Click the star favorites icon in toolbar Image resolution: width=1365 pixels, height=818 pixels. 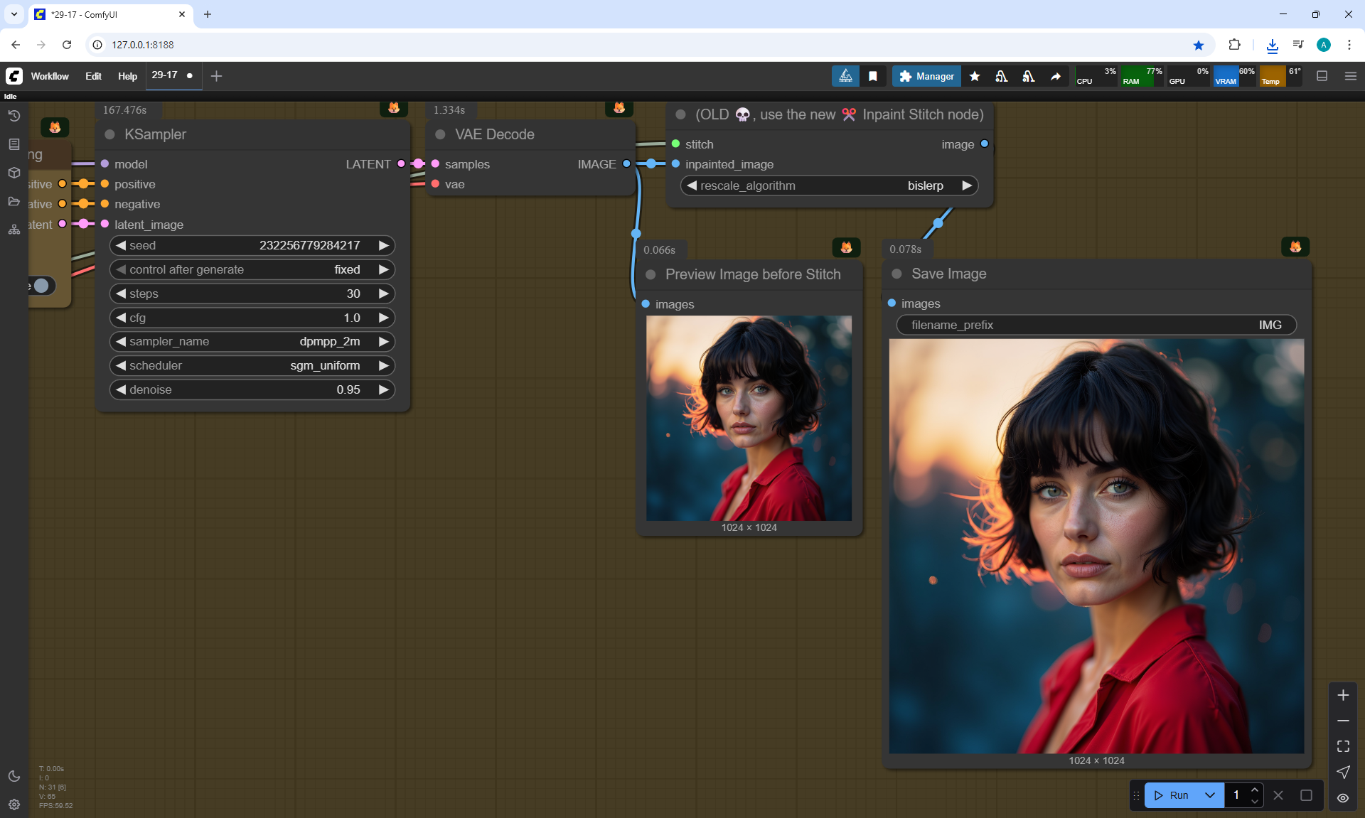pos(975,76)
